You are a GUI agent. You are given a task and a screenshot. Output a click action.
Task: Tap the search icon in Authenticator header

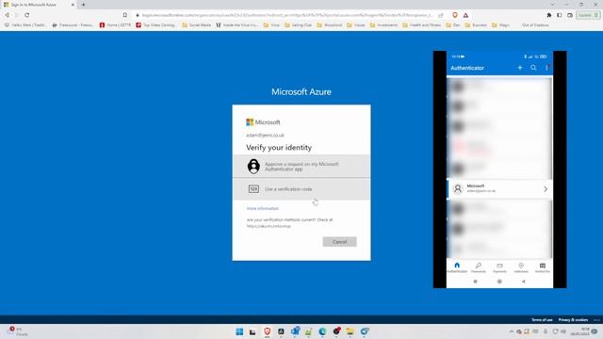(533, 68)
